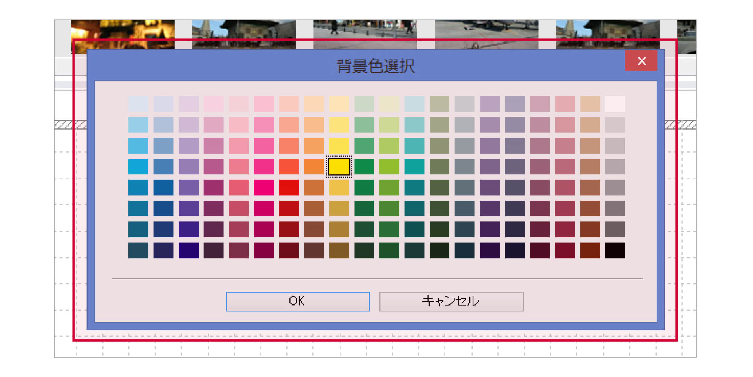
Task: Choose the green swatch right of the selected yellow
Action: pos(364,166)
